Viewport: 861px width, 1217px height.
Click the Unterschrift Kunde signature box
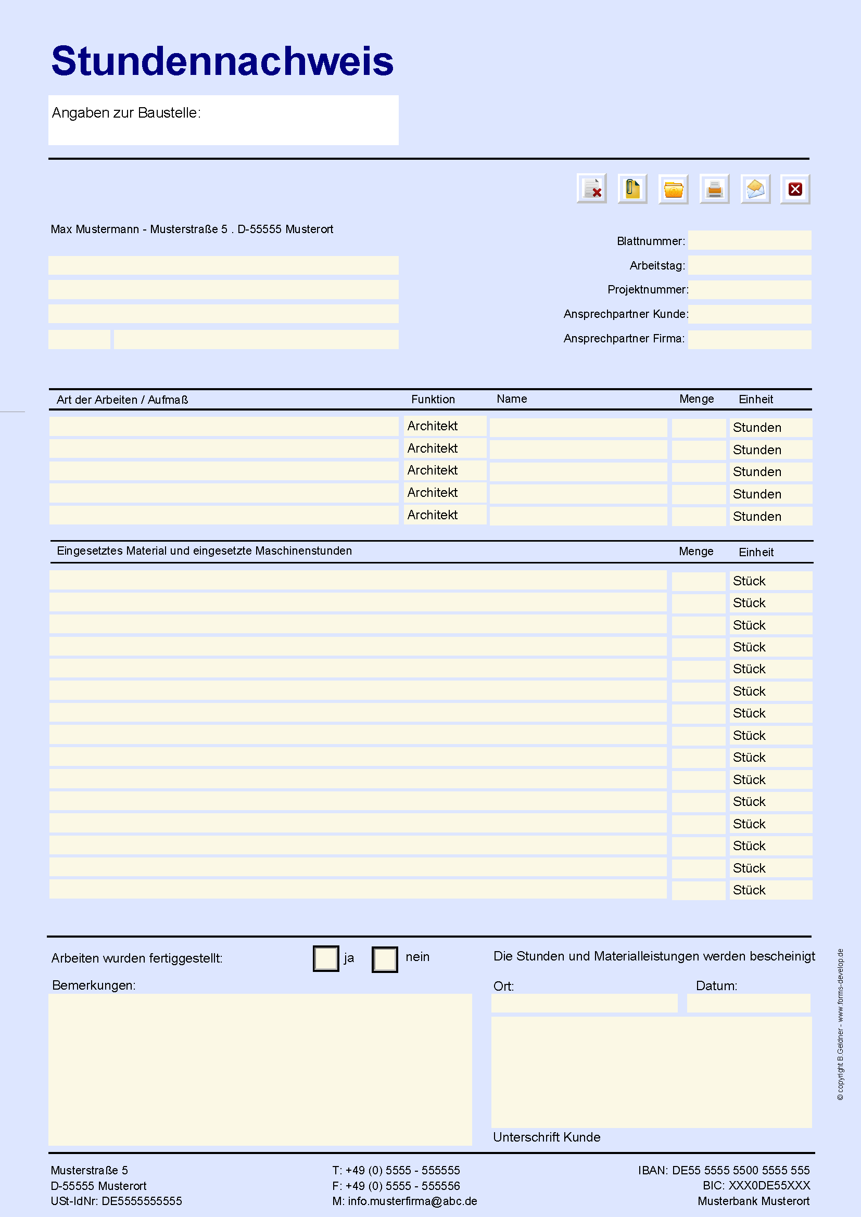651,1072
